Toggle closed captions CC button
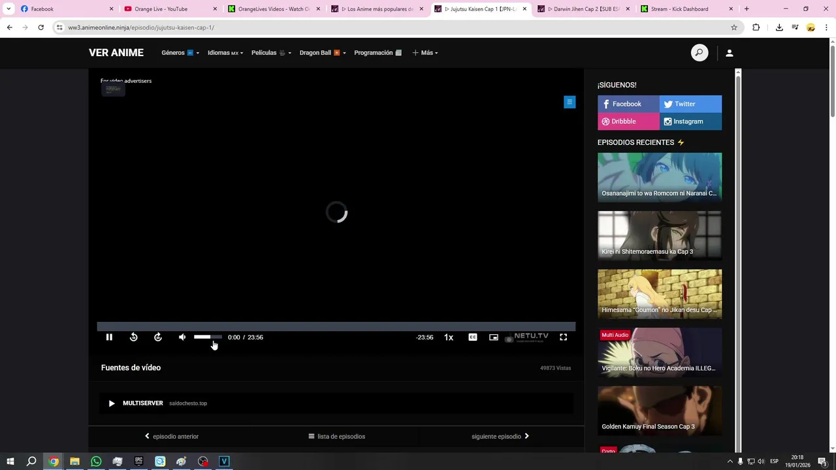The image size is (836, 470). coord(473,337)
